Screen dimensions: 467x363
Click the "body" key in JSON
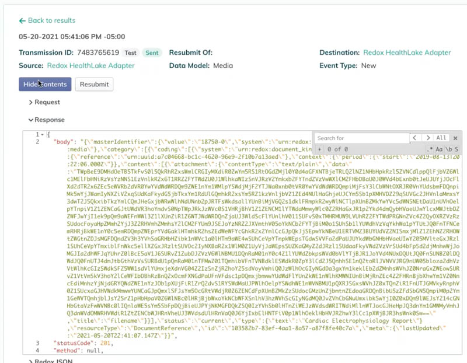(63, 142)
